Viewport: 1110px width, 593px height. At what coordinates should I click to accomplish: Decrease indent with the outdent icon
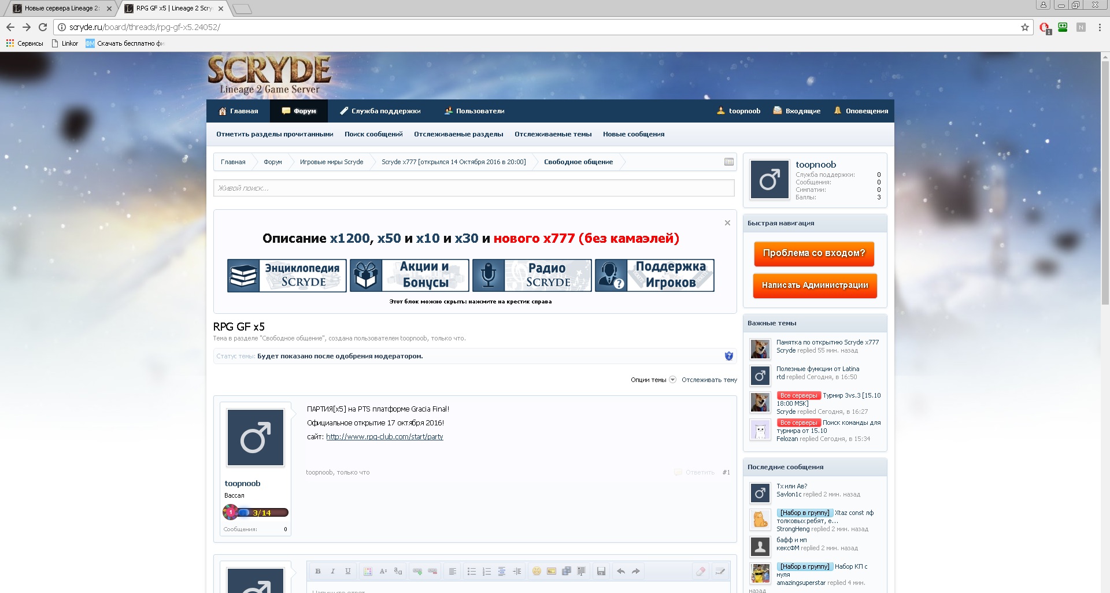pyautogui.click(x=502, y=571)
